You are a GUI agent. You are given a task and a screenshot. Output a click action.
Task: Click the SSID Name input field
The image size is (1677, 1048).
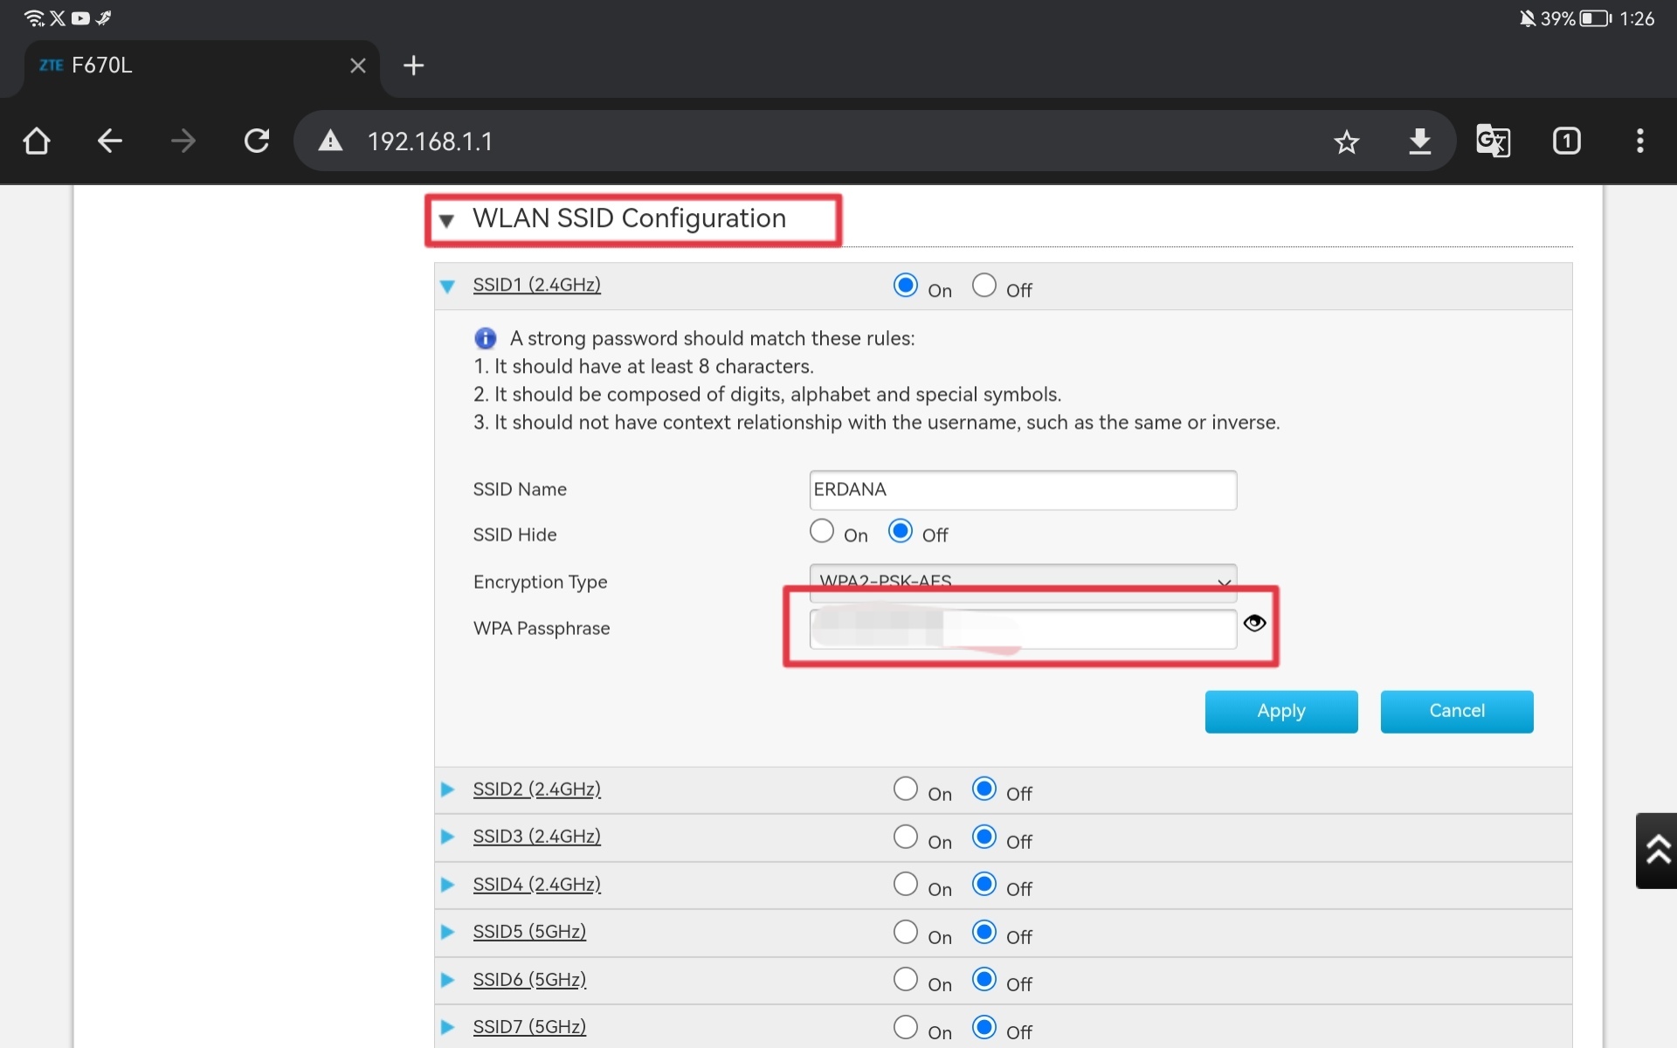point(1022,490)
